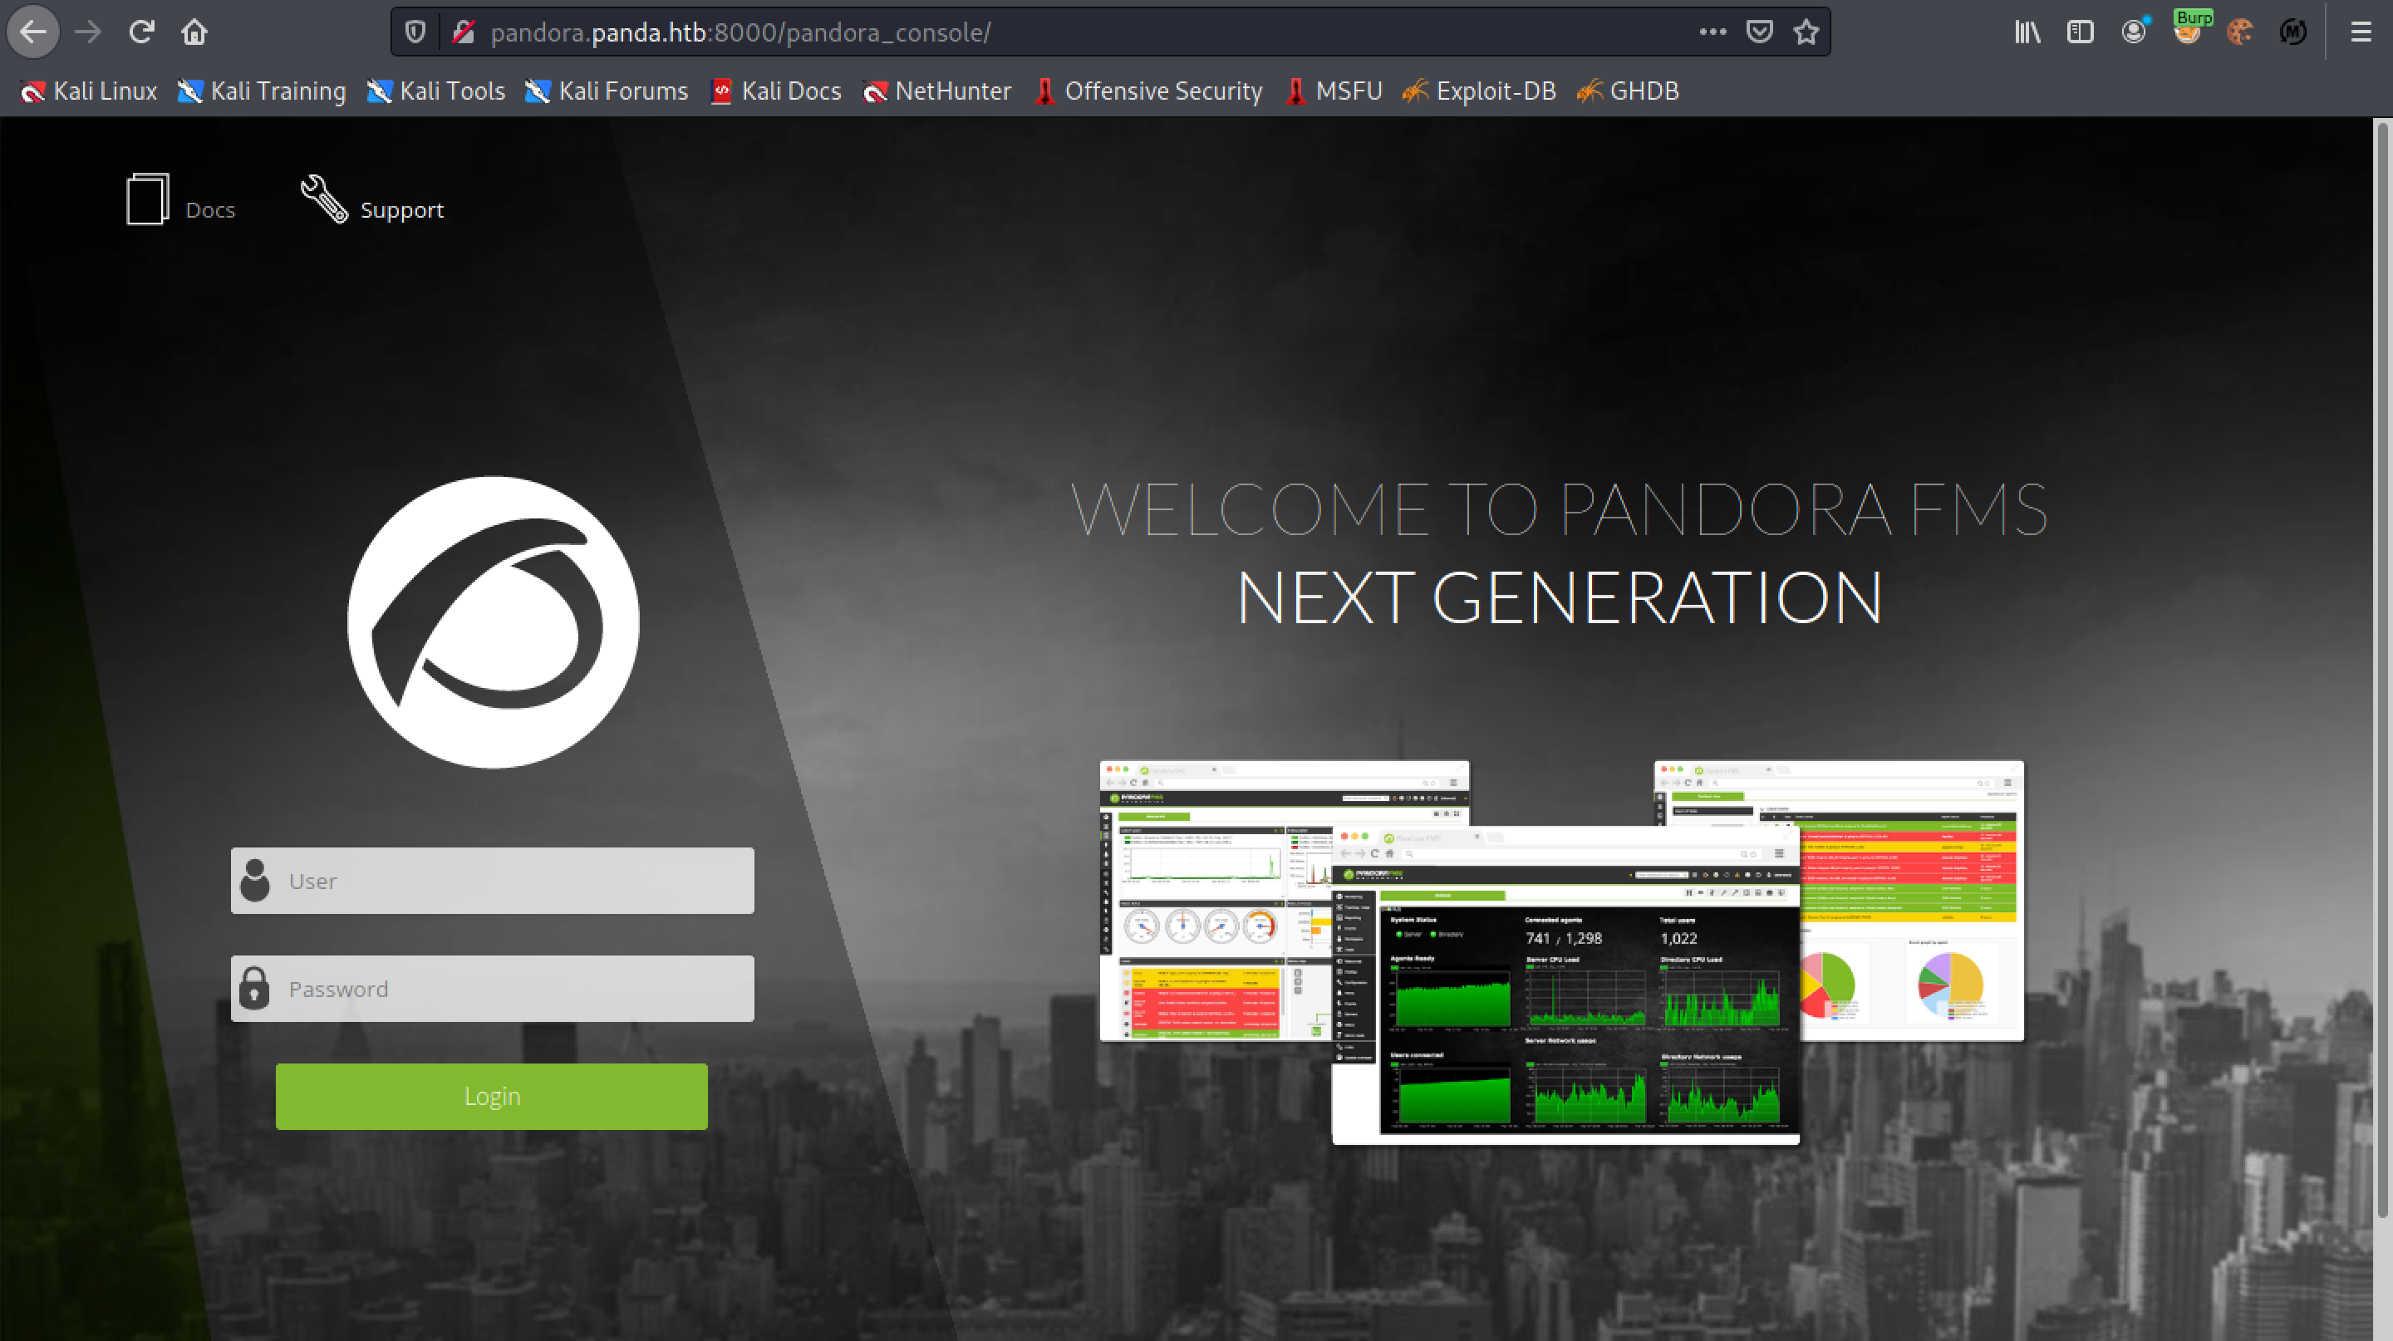This screenshot has height=1341, width=2393.
Task: Open the Kali Docs bookmark
Action: (x=776, y=91)
